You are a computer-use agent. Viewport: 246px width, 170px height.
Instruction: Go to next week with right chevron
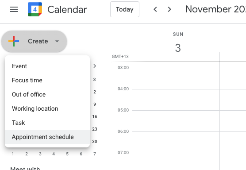169,9
